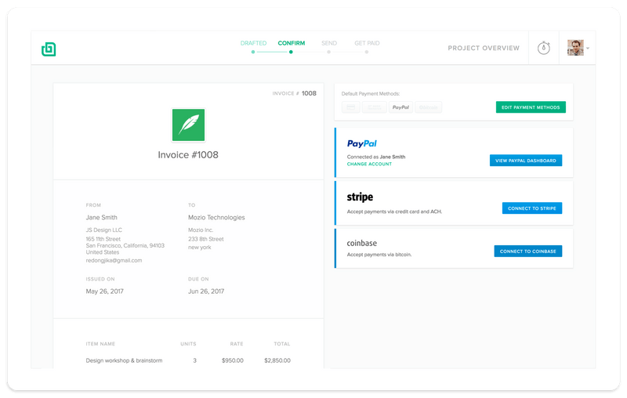627x398 pixels.
Task: Select the Confirm step
Action: 291,43
